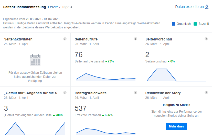
Task: Click the date range 26.03.2020 - 01.04.2020
Action: (x=43, y=19)
